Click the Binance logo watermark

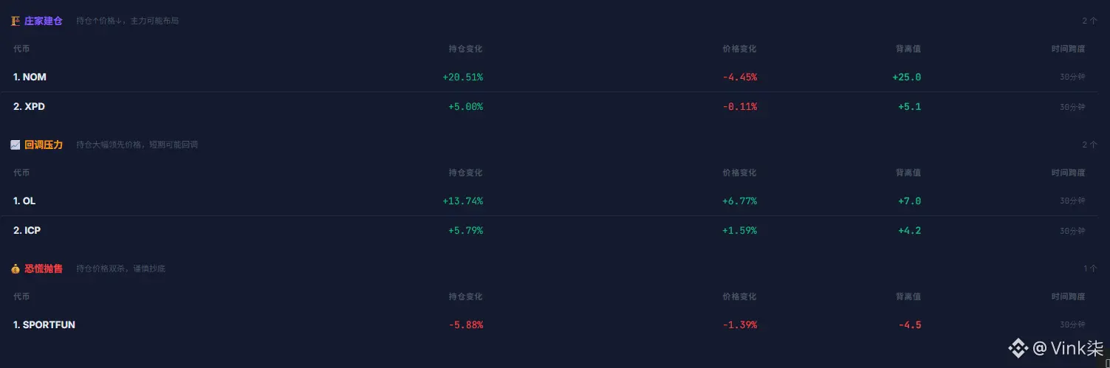pos(1019,347)
